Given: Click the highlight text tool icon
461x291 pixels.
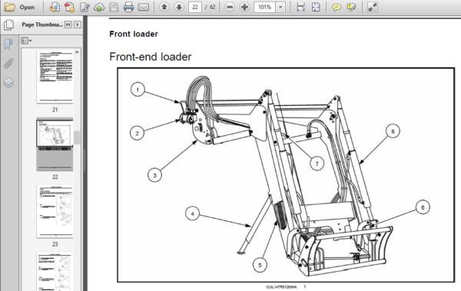Looking at the screenshot, I should (x=351, y=7).
